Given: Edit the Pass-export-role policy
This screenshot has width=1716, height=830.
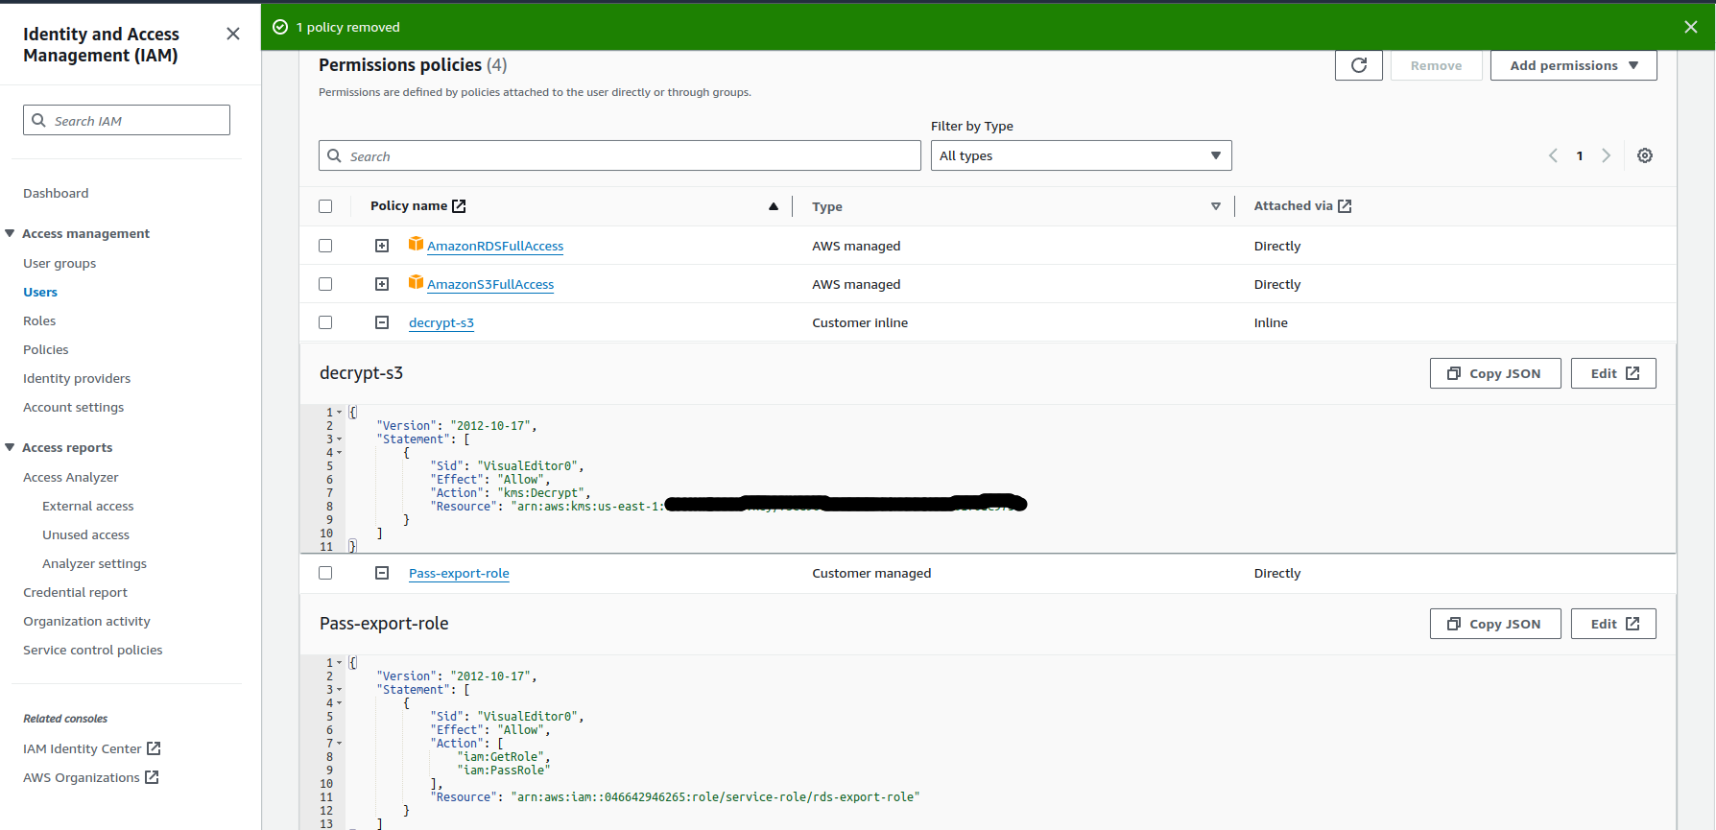Looking at the screenshot, I should (1613, 624).
